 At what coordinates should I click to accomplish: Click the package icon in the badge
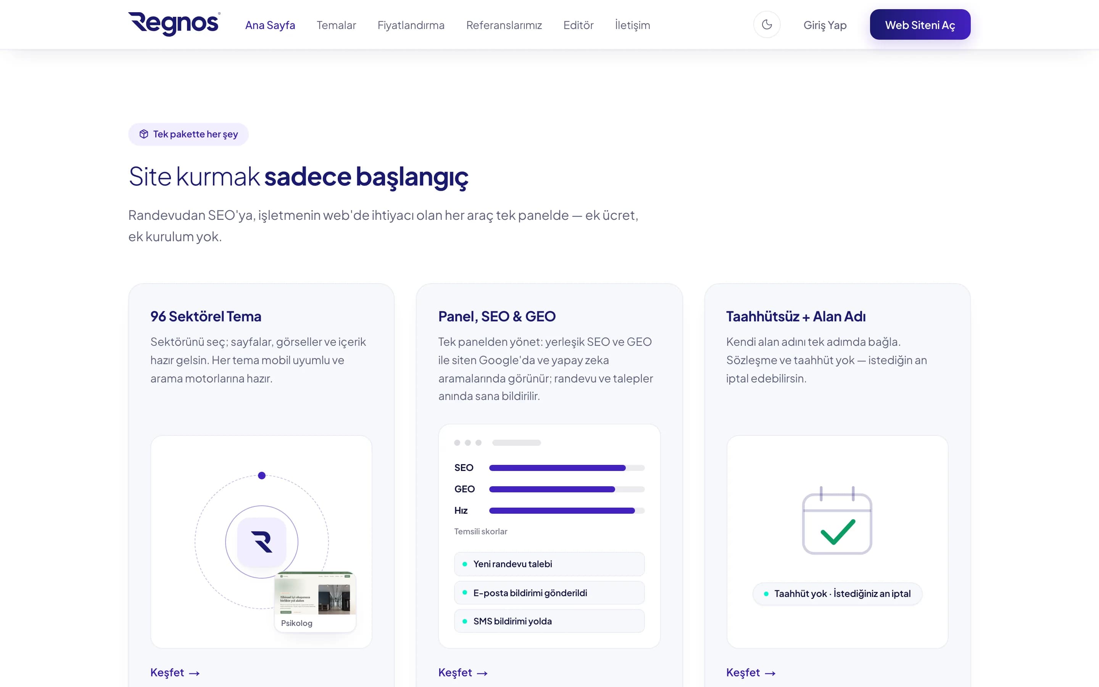pyautogui.click(x=144, y=134)
